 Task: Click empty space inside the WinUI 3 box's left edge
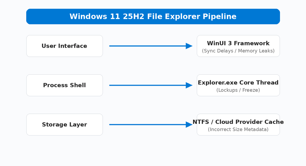(199, 46)
